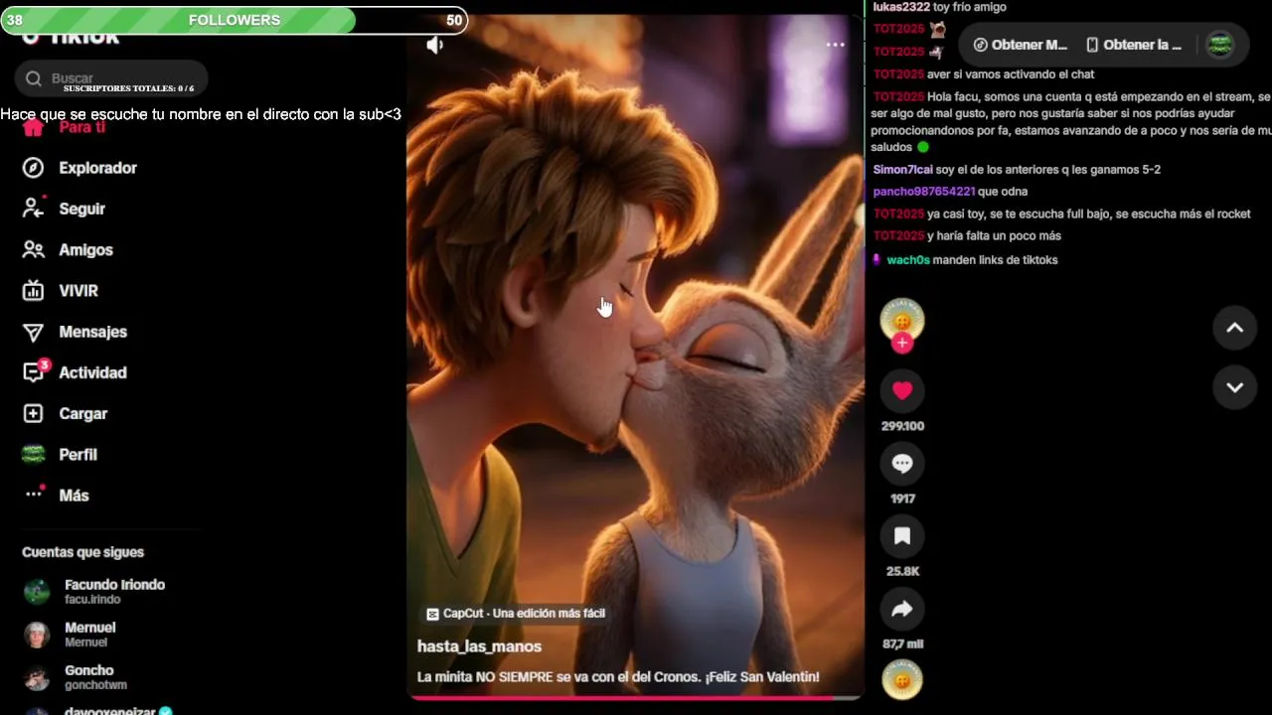Click the CapCut edición más fácil tag
The image size is (1272, 715).
pos(515,614)
